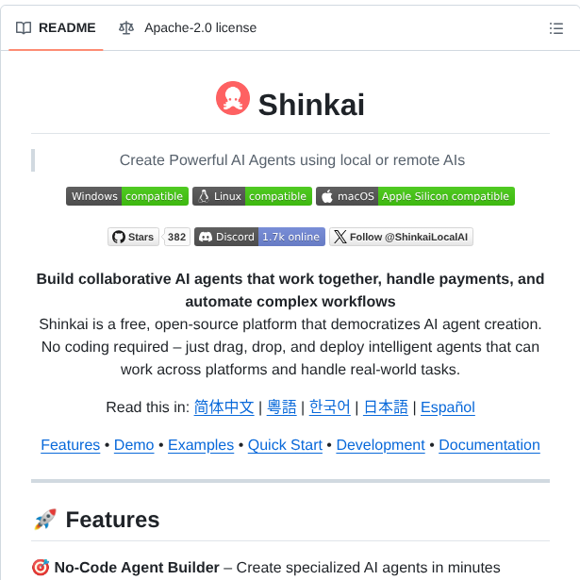Click the Features section heading
Viewport: 580px width, 580px height.
click(112, 520)
